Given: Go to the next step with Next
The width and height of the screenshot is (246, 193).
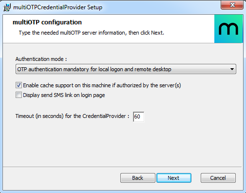Looking at the screenshot, I should tap(174, 178).
